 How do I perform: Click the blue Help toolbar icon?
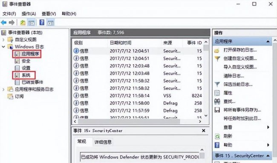42,23
